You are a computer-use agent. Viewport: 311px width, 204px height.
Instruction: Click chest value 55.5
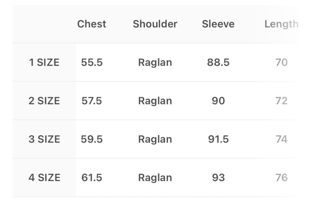click(92, 63)
